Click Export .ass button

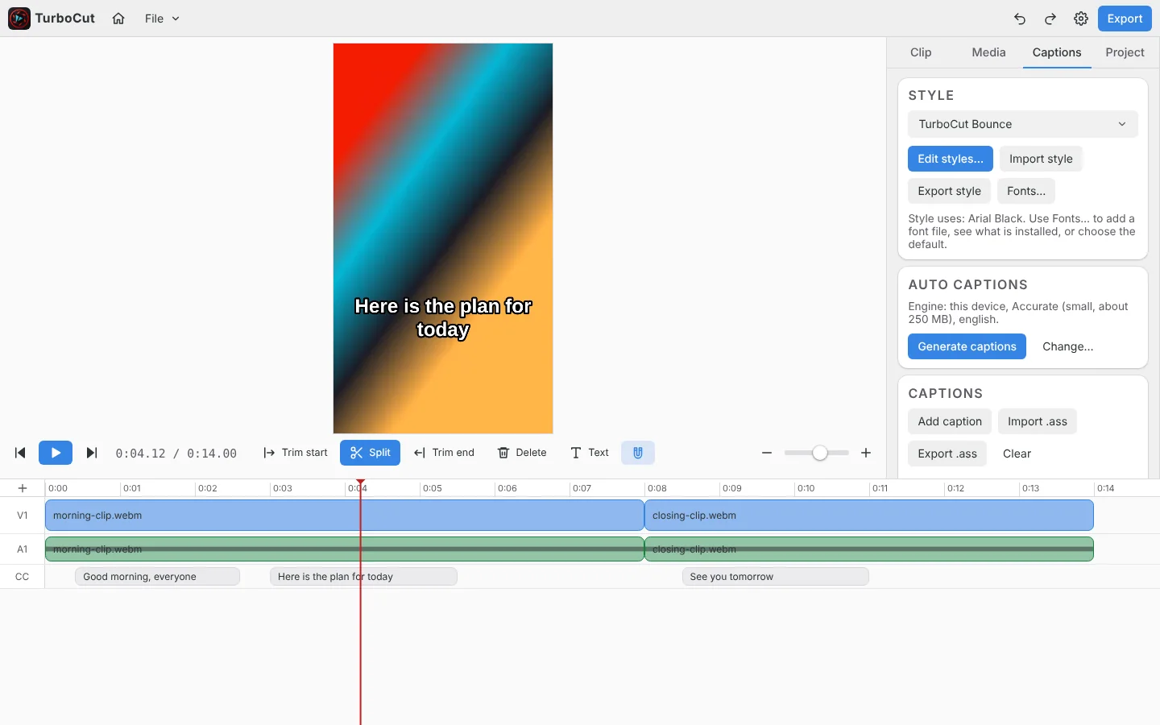pos(947,454)
